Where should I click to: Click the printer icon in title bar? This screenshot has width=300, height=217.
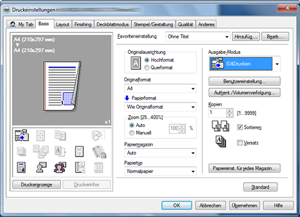tap(7, 10)
